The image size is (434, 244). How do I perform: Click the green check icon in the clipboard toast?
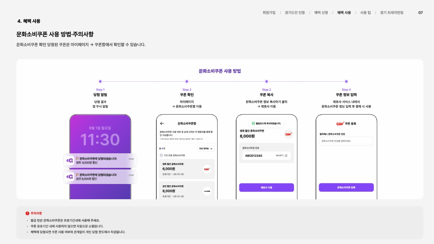(x=253, y=123)
